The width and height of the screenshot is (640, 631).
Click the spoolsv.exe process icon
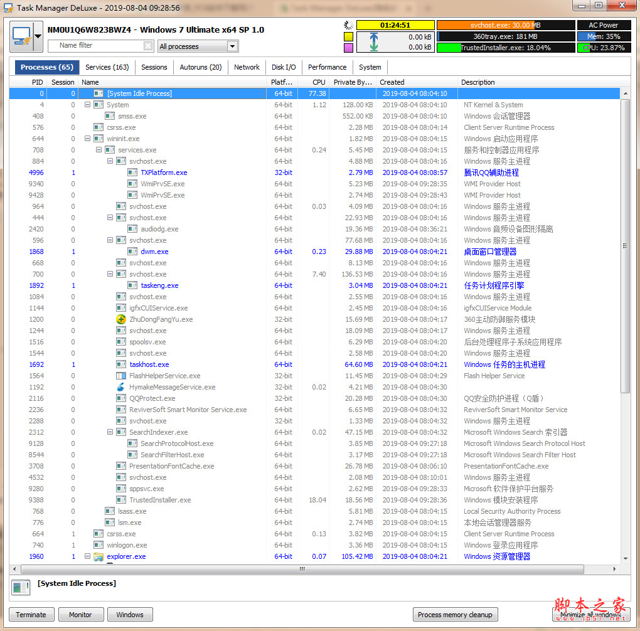(121, 342)
